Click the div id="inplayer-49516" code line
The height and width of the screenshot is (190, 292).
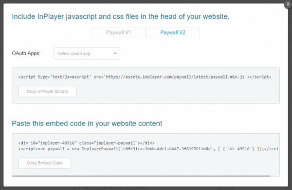tap(87, 143)
